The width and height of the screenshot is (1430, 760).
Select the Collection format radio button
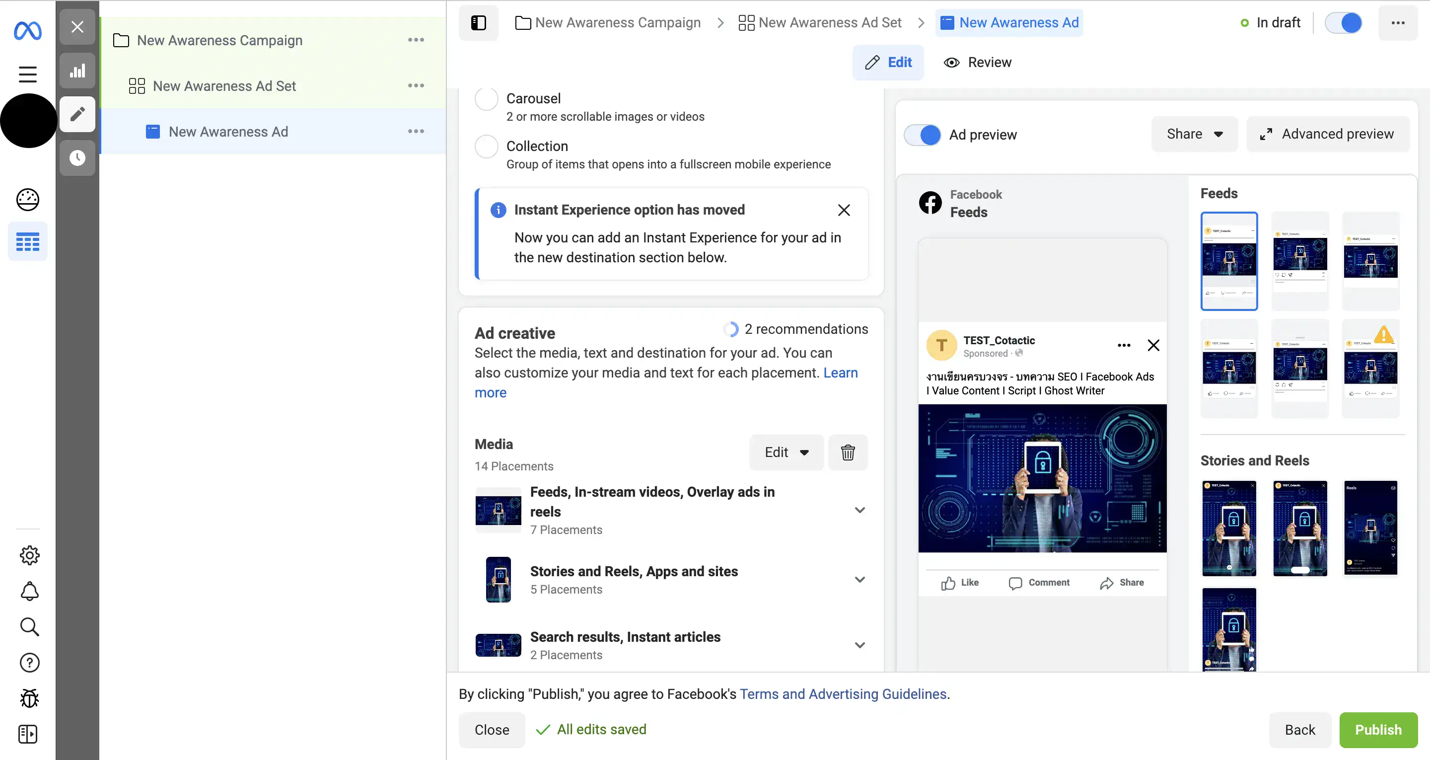tap(486, 147)
